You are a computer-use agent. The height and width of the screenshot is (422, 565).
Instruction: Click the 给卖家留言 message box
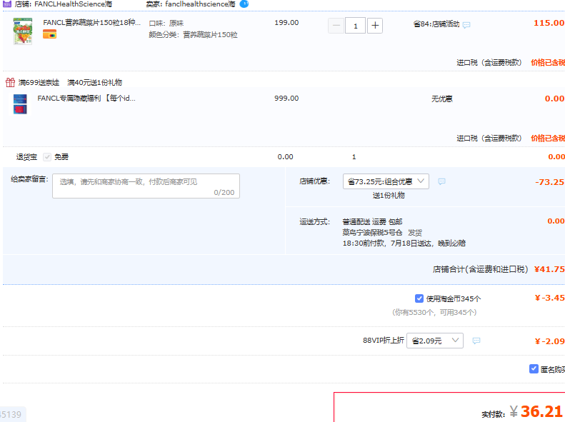click(146, 186)
